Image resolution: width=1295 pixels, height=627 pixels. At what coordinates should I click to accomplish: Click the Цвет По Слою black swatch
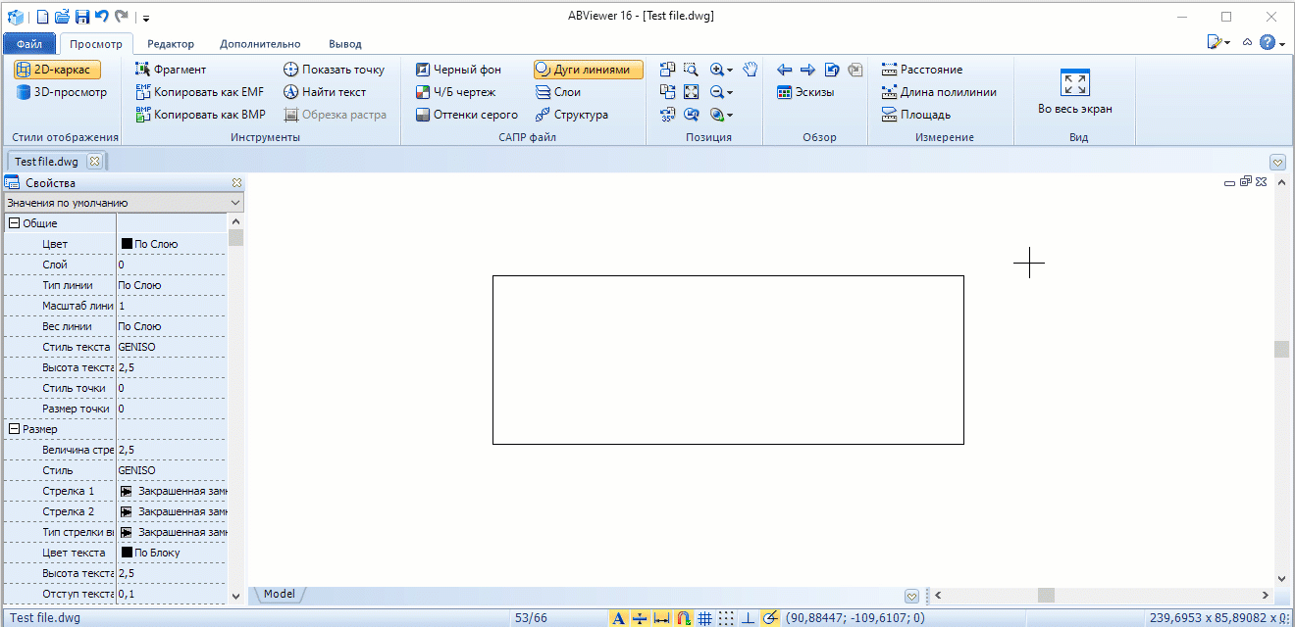127,244
